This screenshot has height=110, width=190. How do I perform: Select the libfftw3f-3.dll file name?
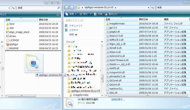click(116, 40)
